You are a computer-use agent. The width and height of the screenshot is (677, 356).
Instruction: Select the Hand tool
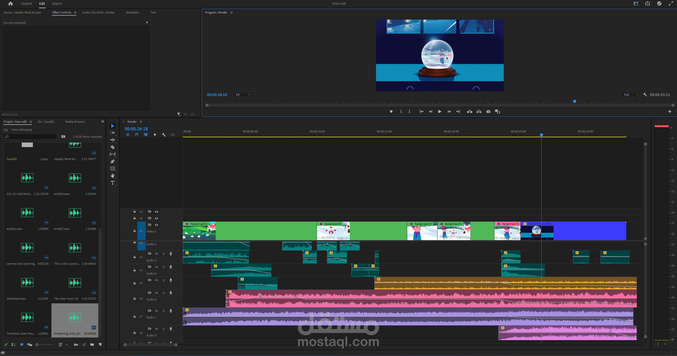click(113, 176)
